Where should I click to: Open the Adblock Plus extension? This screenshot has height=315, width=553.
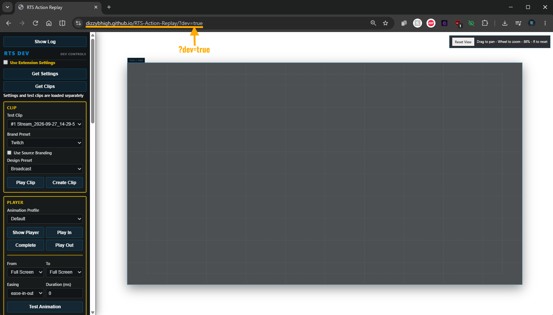(x=431, y=23)
